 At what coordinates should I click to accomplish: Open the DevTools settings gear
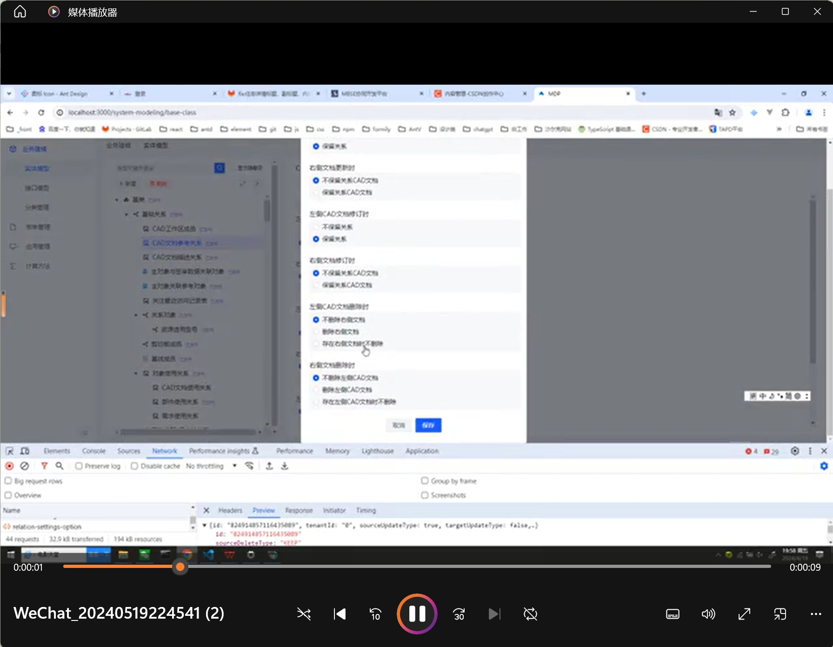coord(795,451)
